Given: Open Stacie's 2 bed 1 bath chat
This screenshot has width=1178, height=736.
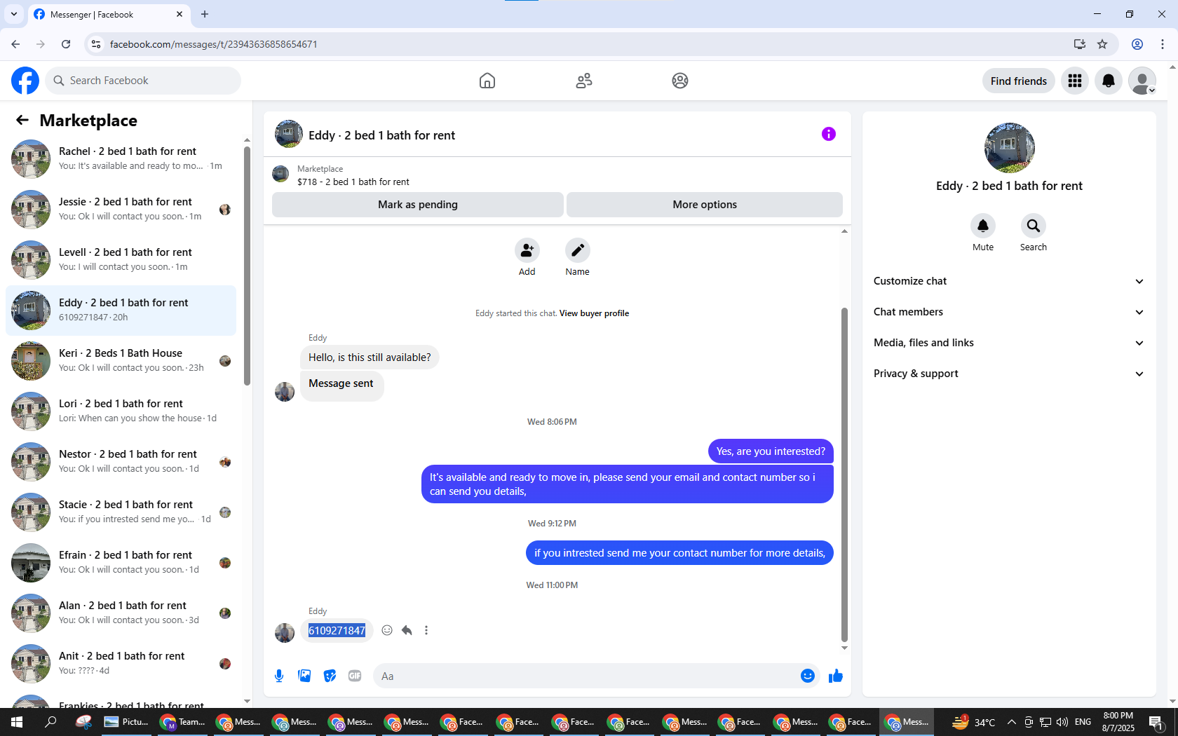Looking at the screenshot, I should coord(121,512).
